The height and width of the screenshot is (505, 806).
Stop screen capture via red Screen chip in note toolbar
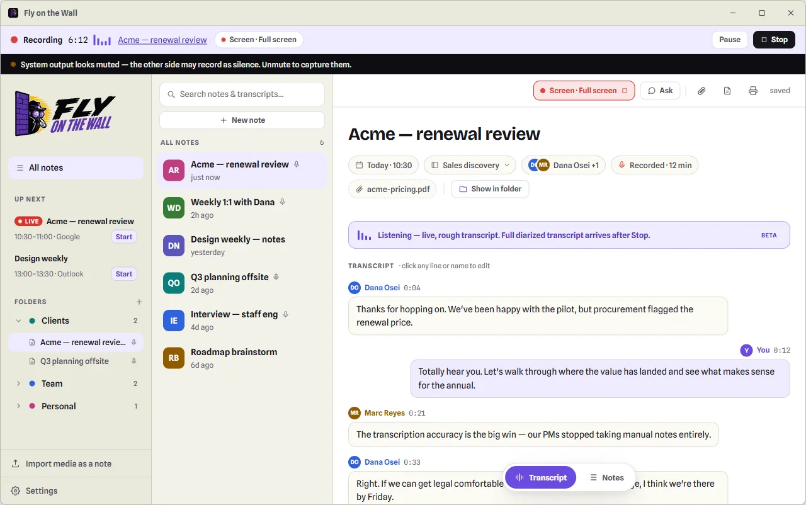[x=584, y=91]
